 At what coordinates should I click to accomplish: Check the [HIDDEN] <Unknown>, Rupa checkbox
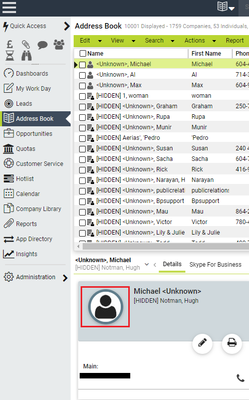(x=82, y=117)
